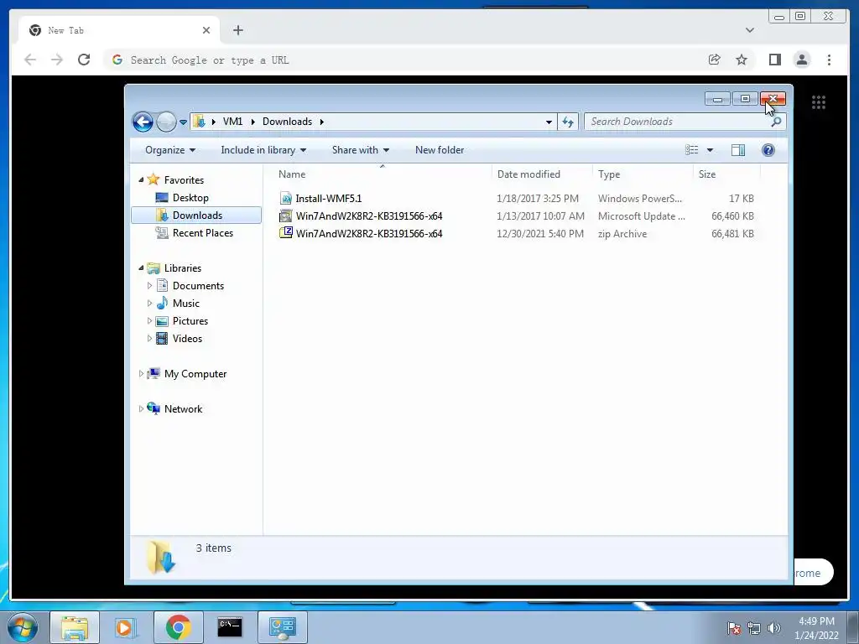Expand the Pictures library
The width and height of the screenshot is (859, 644).
149,320
